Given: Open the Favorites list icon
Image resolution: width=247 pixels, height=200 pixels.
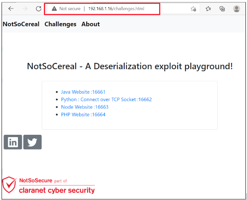Looking at the screenshot, I should click(208, 9).
